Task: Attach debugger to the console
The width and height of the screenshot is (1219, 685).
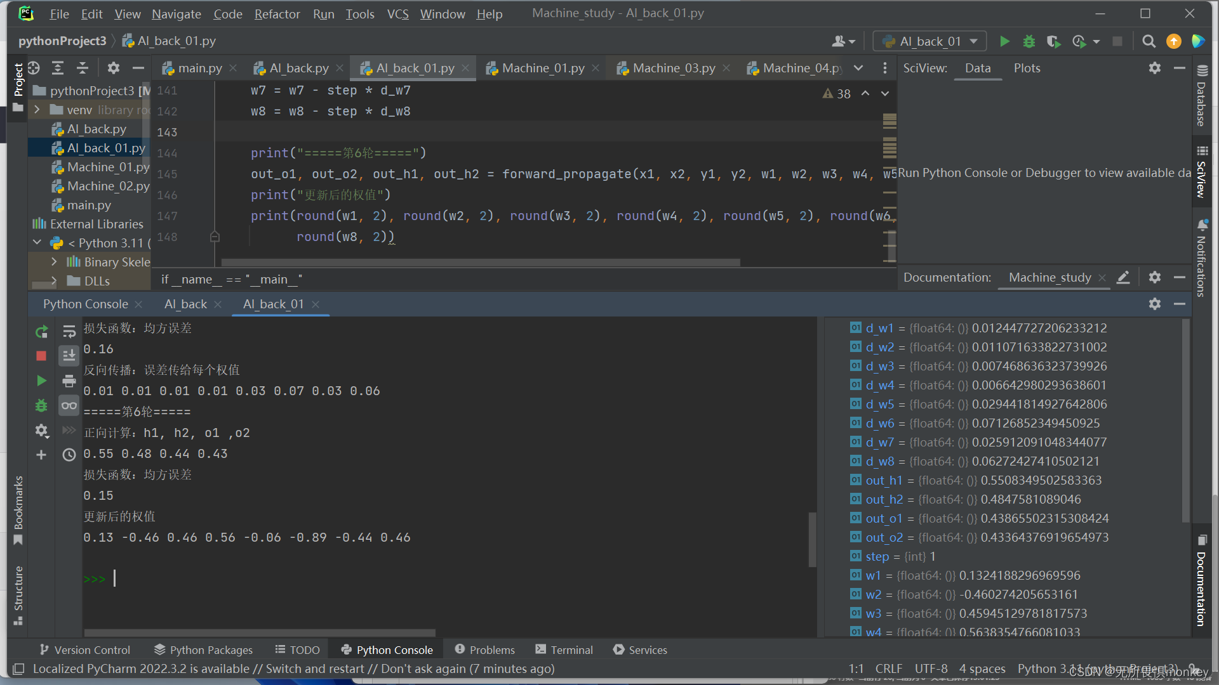Action: coord(41,405)
